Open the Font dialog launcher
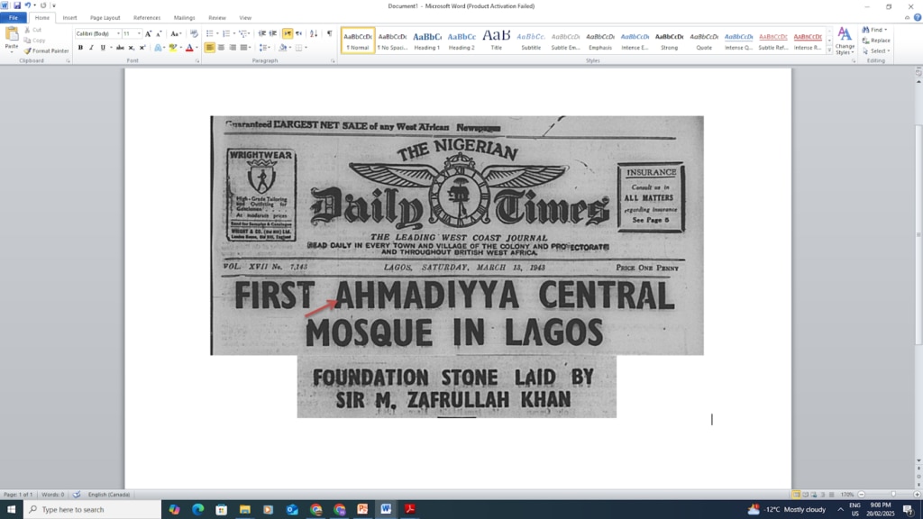This screenshot has width=923, height=519. point(197,60)
